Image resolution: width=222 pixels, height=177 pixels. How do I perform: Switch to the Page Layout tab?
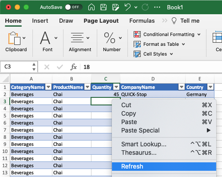click(101, 21)
